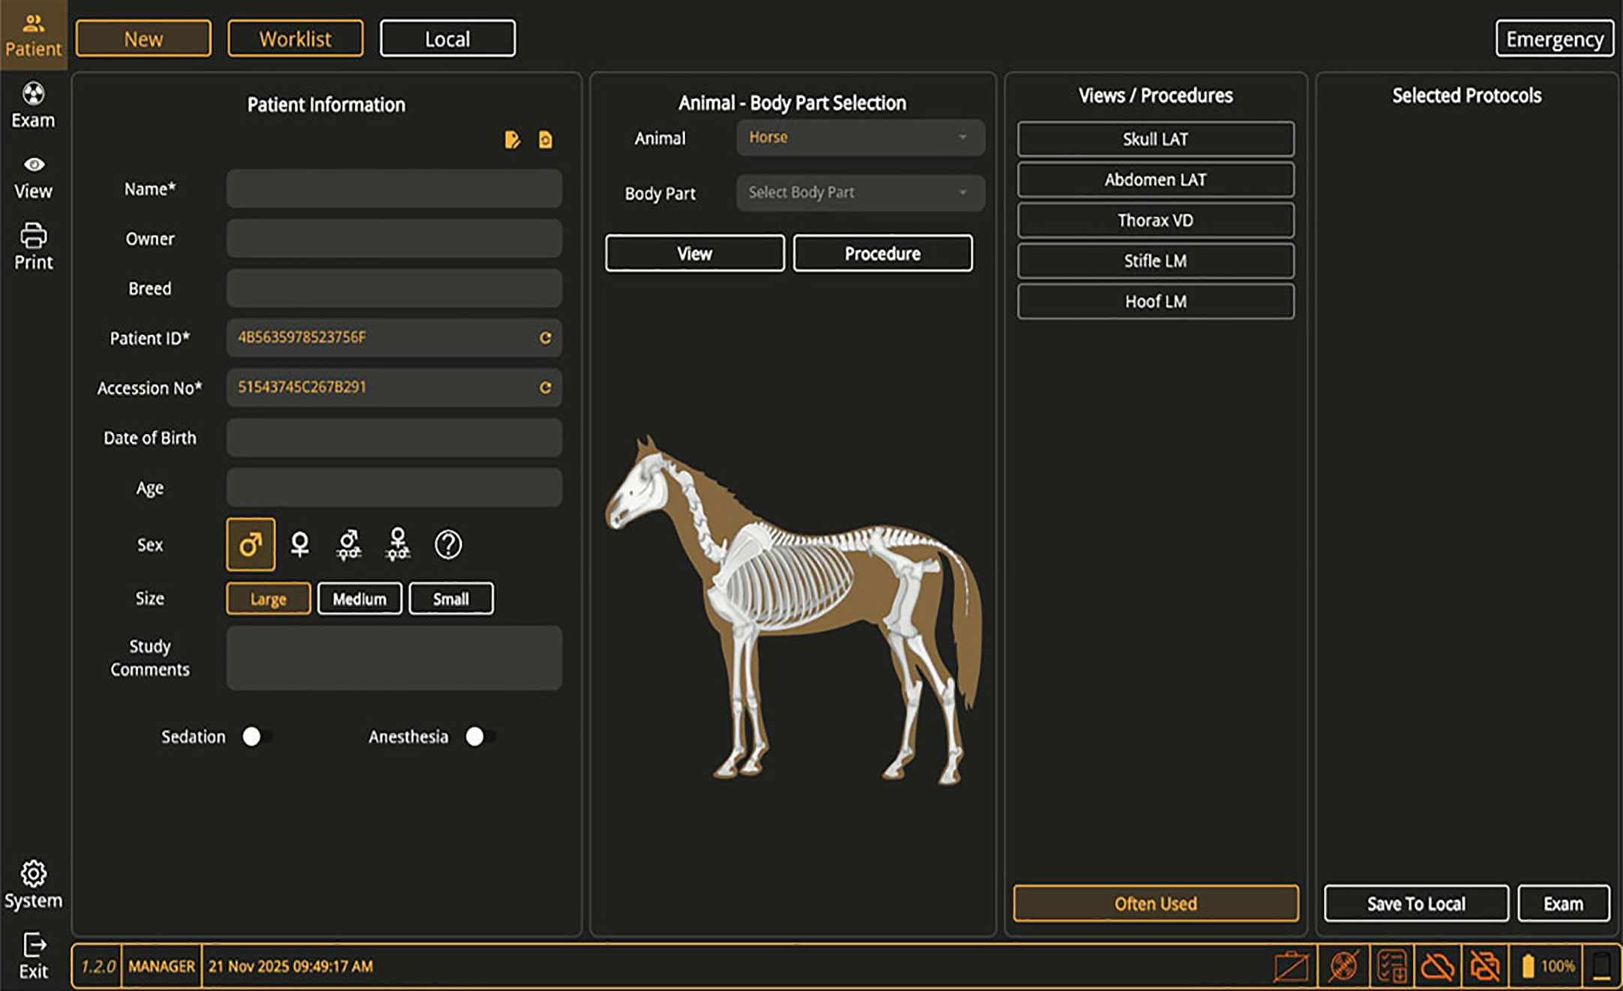
Task: Expand the Select Body Part dropdown
Action: click(x=860, y=193)
